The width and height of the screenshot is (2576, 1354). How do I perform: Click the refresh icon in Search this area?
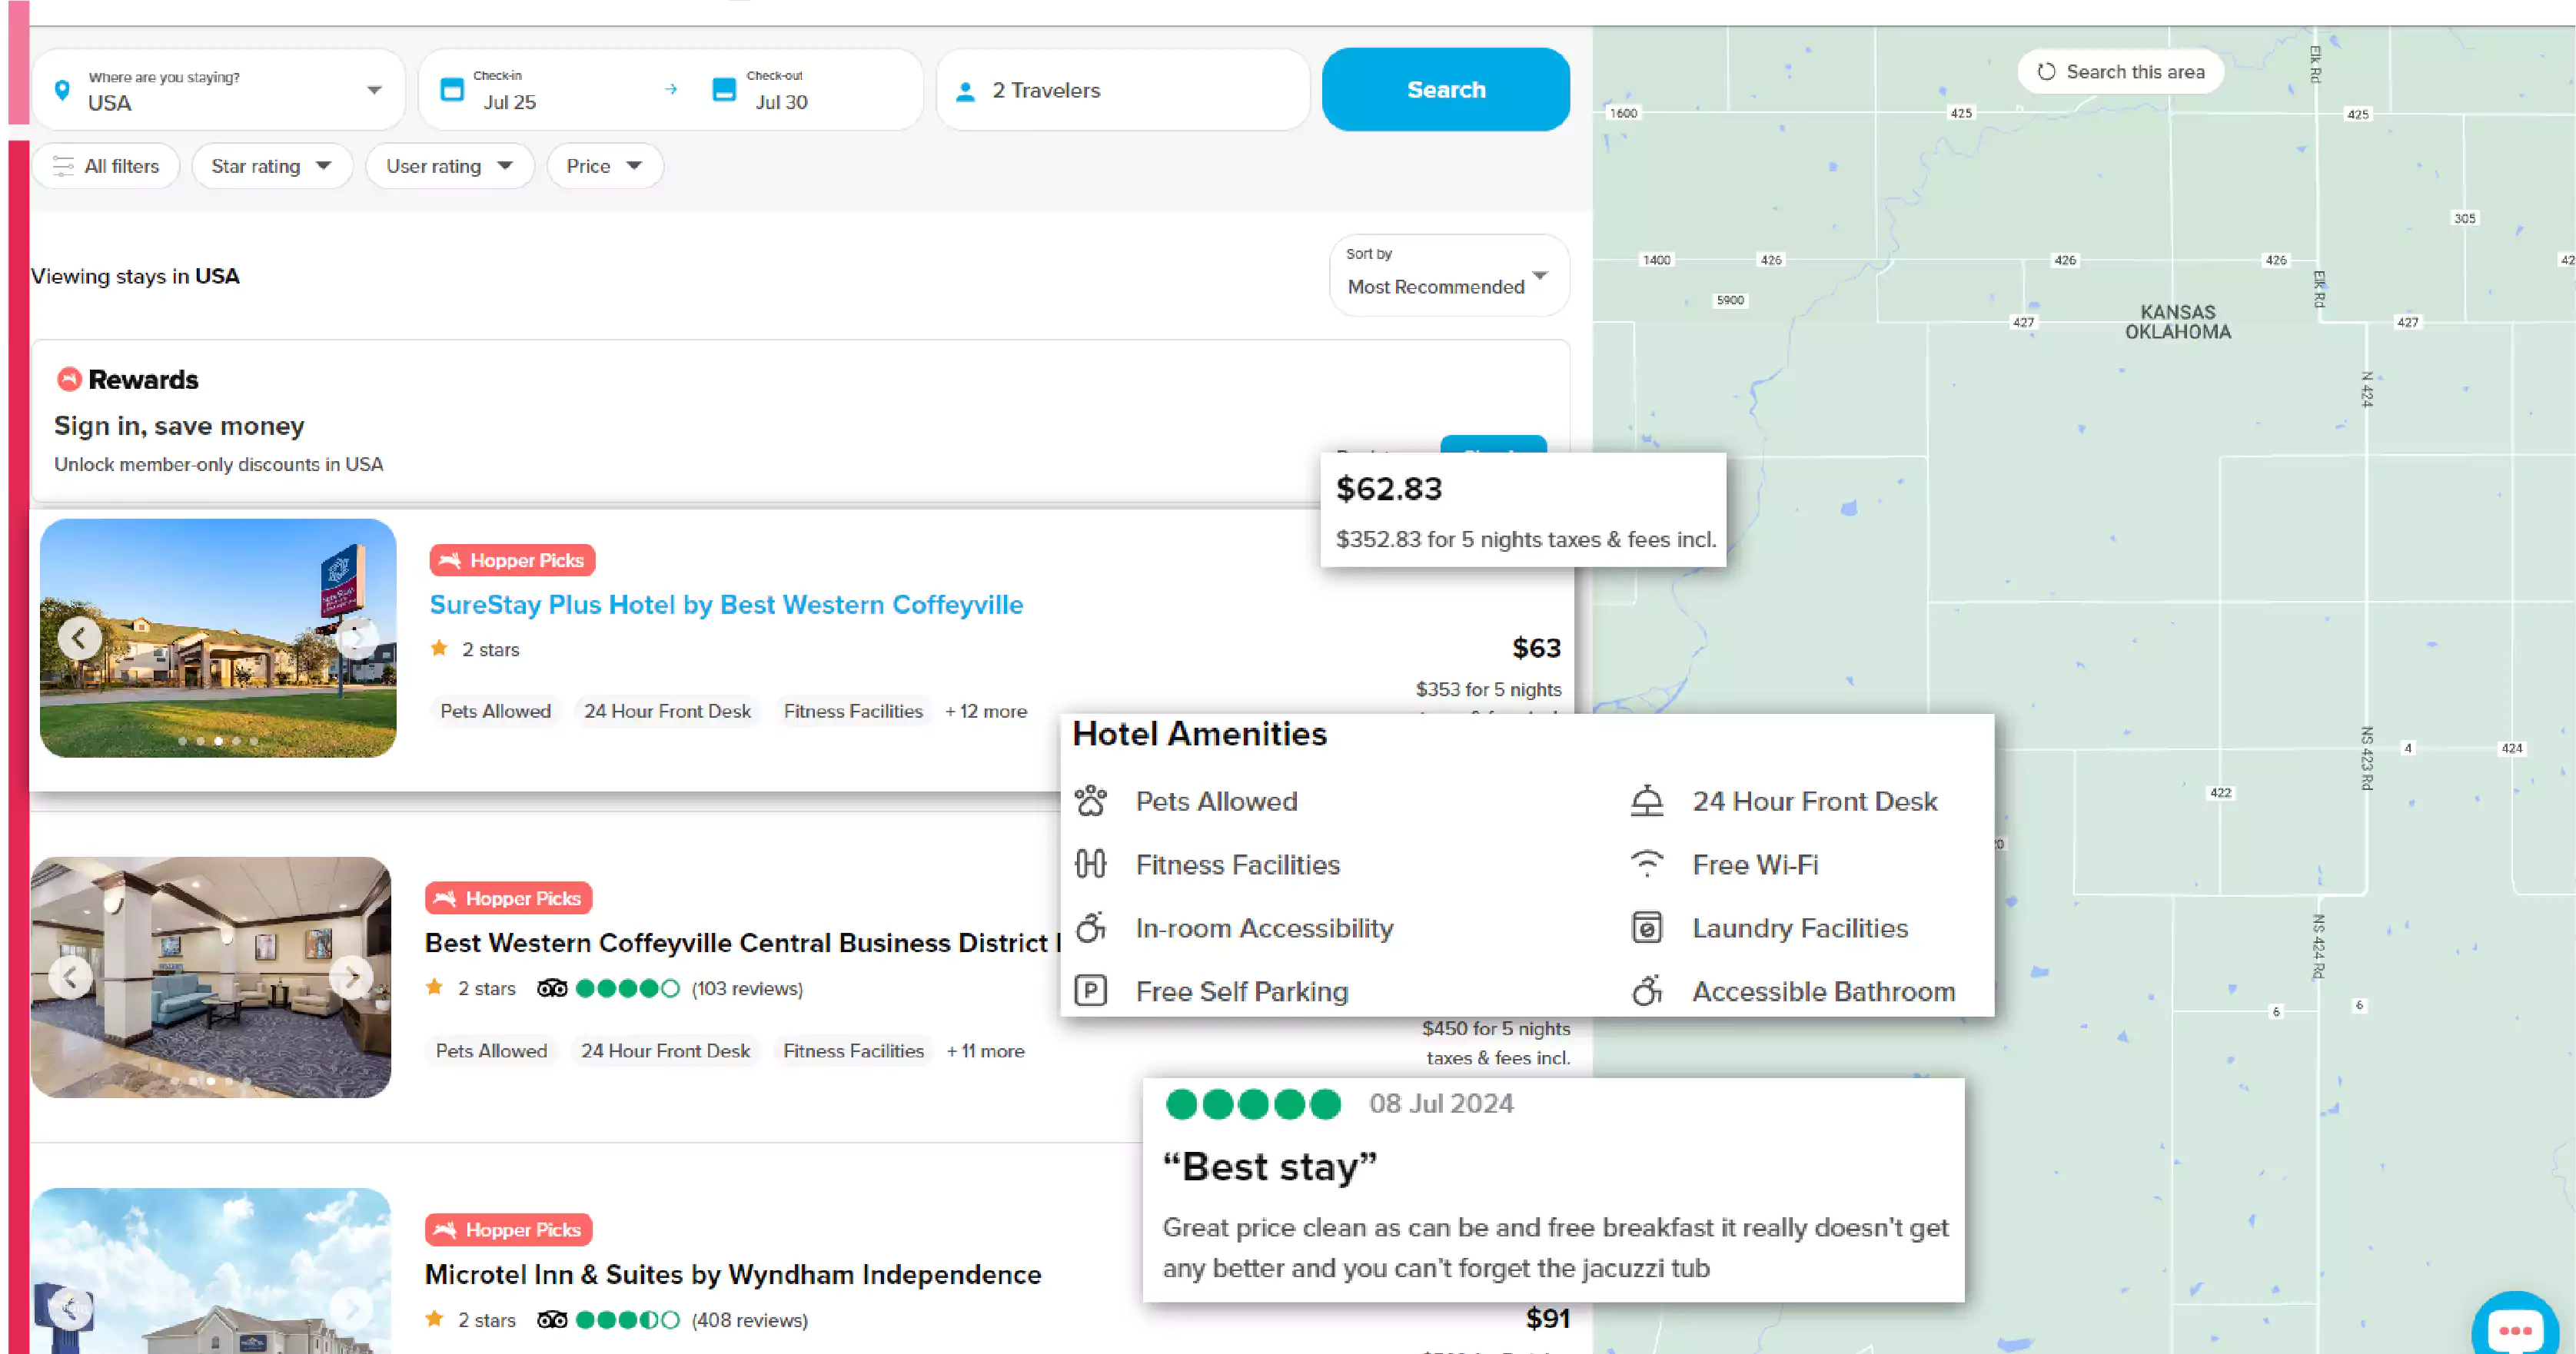tap(2046, 72)
